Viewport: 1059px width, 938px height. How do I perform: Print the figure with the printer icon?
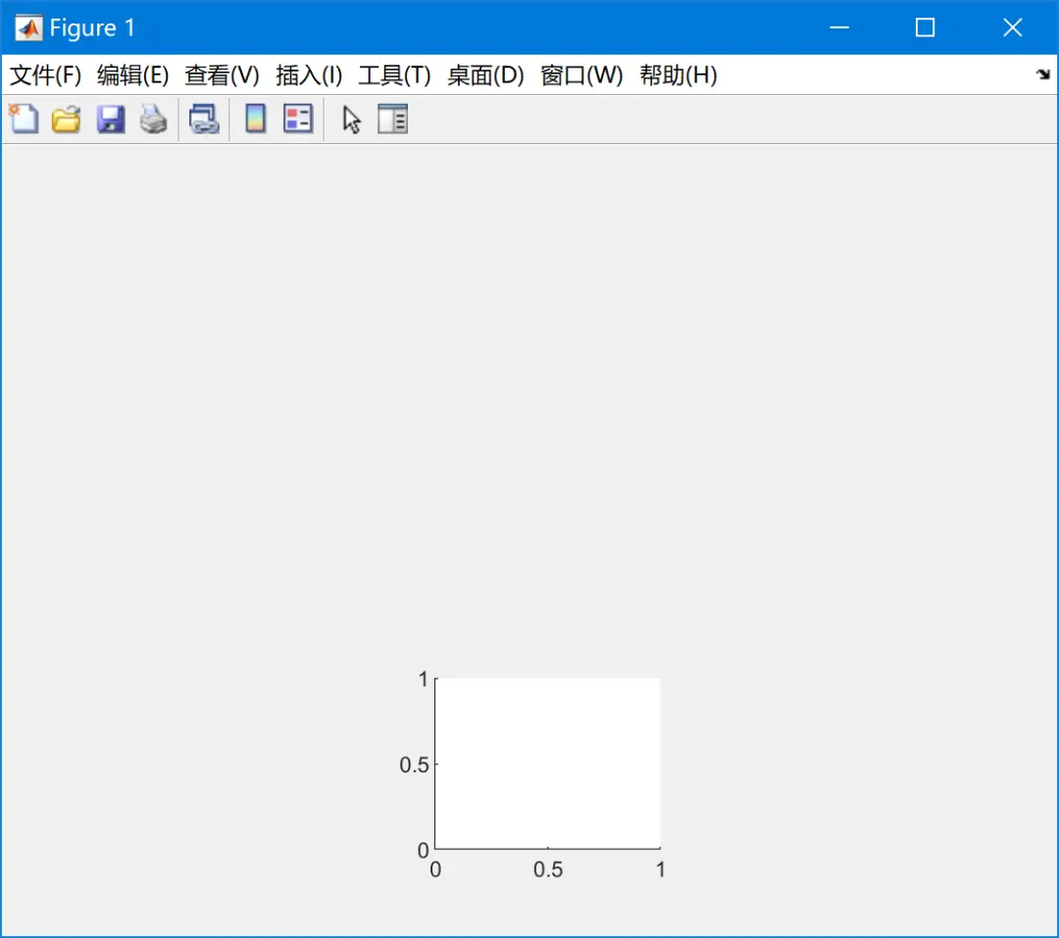(153, 120)
